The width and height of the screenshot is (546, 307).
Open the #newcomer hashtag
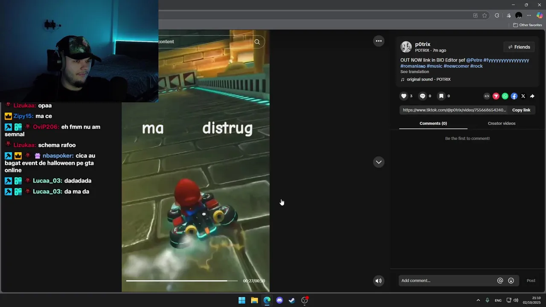point(456,66)
